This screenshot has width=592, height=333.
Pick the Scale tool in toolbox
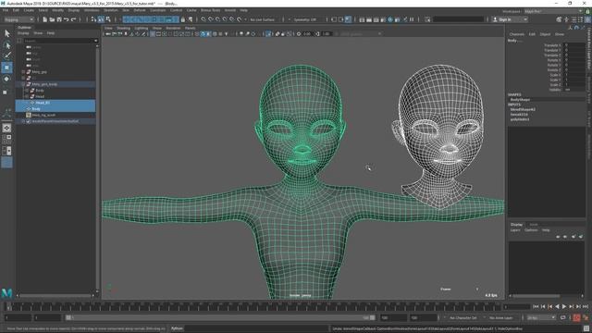tap(6, 92)
